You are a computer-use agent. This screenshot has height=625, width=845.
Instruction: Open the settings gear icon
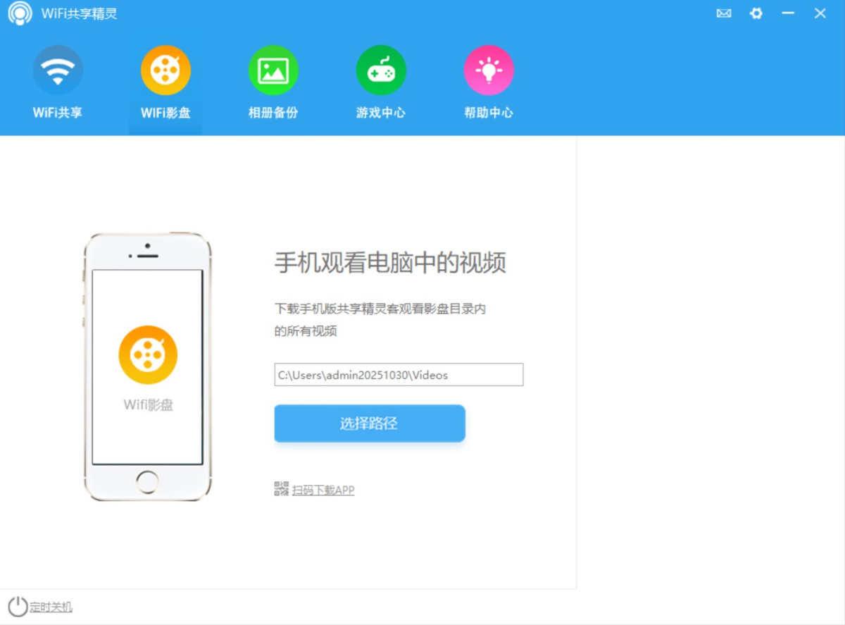coord(756,13)
